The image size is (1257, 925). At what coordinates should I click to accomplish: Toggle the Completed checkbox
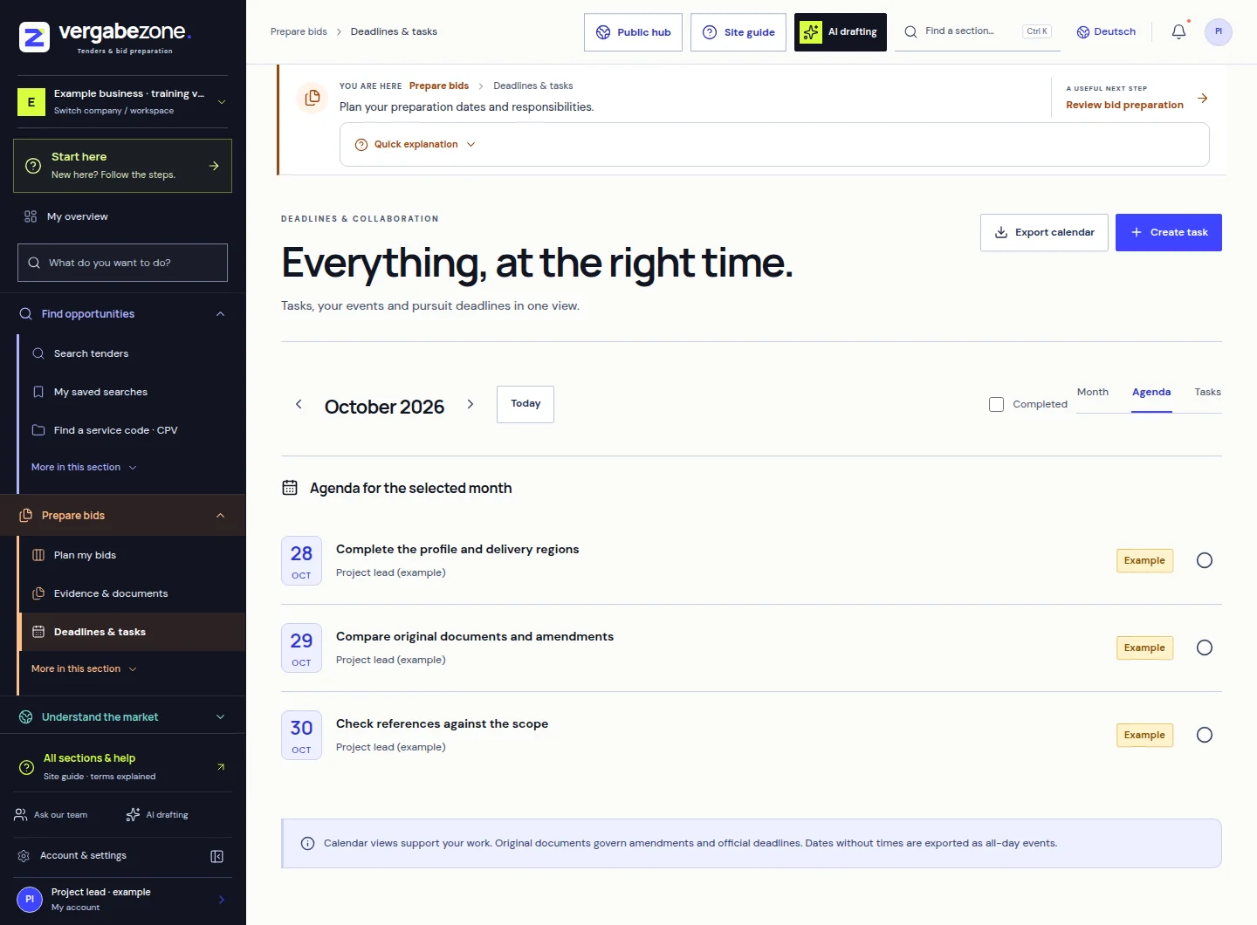996,404
